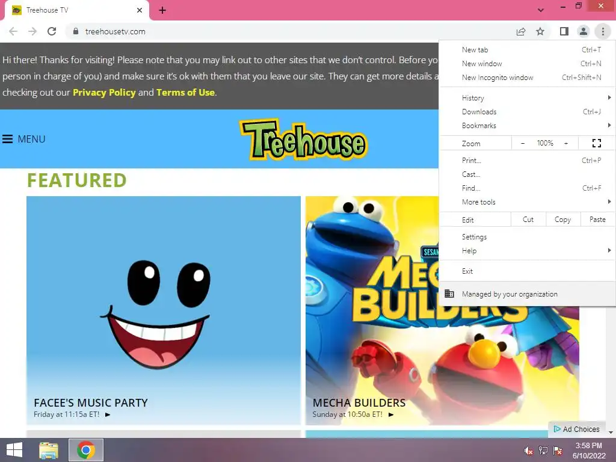Open Facee's Music Party thumbnail
616x462 pixels.
[x=164, y=310]
